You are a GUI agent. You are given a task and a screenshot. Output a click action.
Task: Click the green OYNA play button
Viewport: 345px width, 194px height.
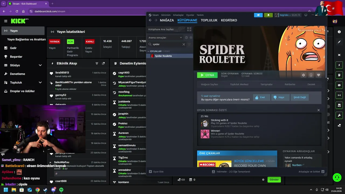tap(207, 75)
